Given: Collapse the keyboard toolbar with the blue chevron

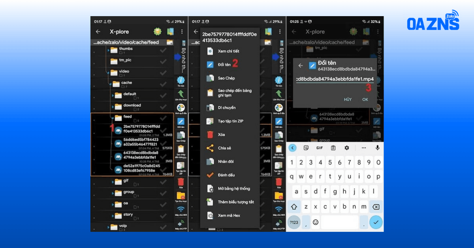Looking at the screenshot, I should pyautogui.click(x=292, y=148).
